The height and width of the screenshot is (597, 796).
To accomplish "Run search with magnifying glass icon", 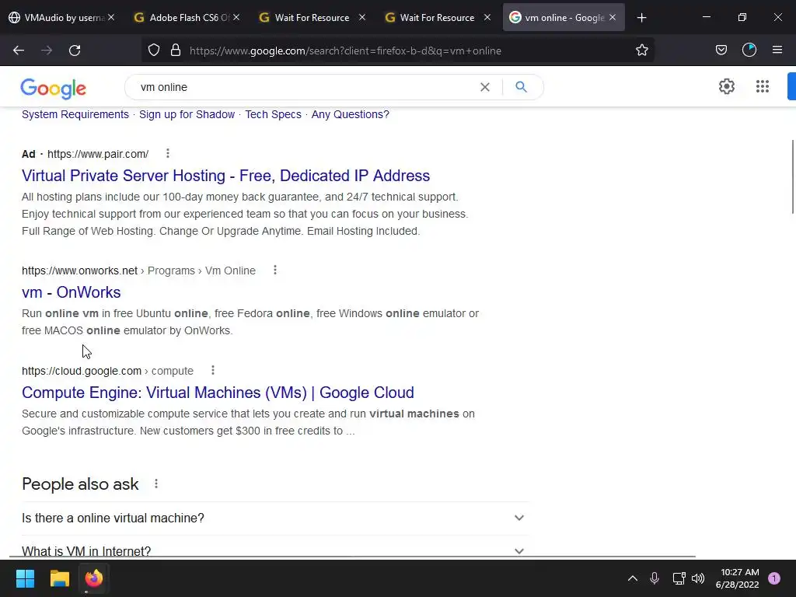I will [521, 87].
